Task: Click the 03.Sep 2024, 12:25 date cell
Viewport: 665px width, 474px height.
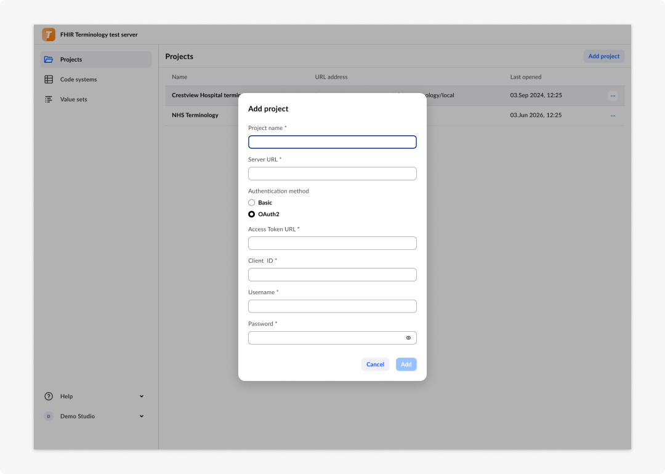Action: click(x=536, y=95)
